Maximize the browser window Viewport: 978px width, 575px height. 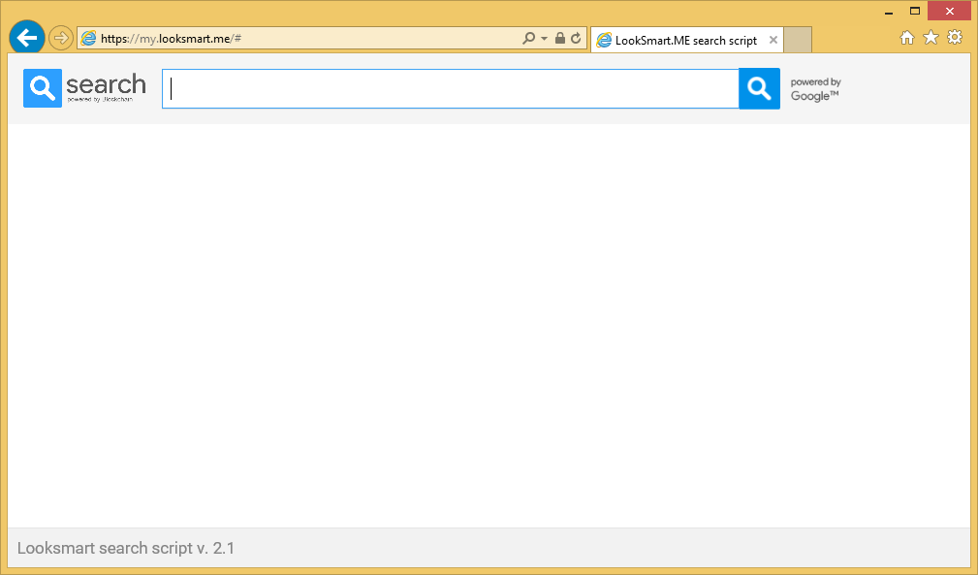[914, 11]
